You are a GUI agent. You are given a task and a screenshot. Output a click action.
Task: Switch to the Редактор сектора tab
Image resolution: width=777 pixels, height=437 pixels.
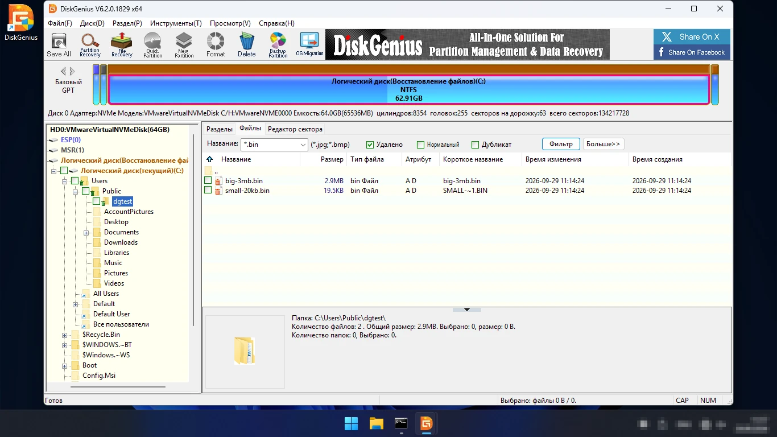295,129
